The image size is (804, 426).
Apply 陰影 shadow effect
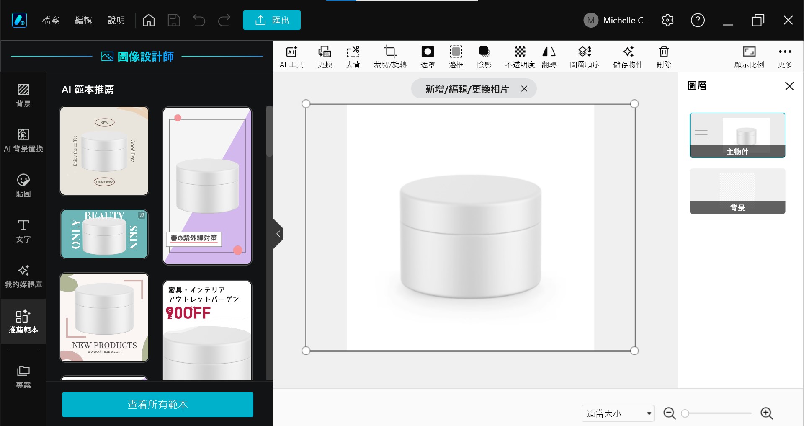click(484, 57)
